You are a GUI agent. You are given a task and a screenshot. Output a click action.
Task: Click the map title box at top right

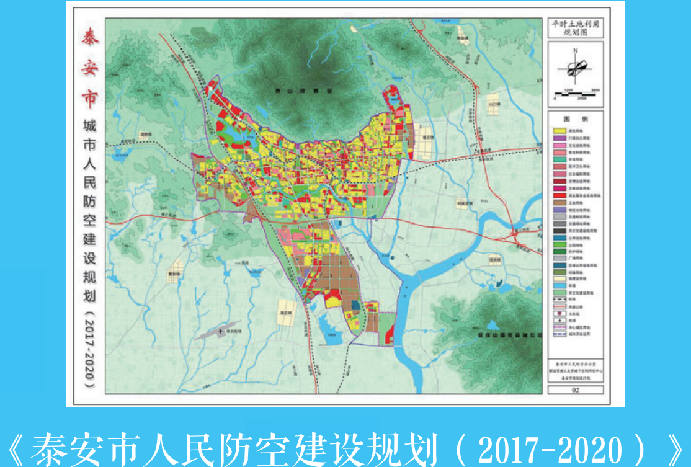coord(576,29)
